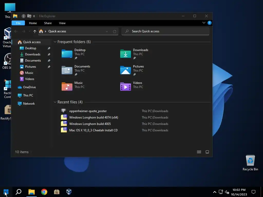Image resolution: width=263 pixels, height=197 pixels.
Task: Open the address bar history dropdown
Action: pos(107,32)
